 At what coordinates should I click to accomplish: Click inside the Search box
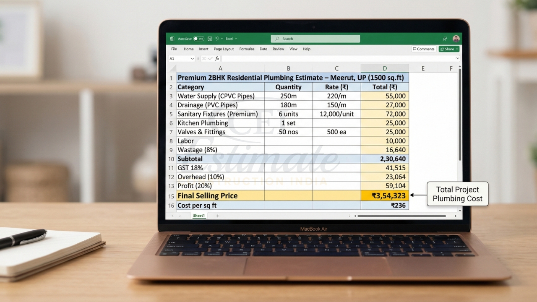pos(315,39)
